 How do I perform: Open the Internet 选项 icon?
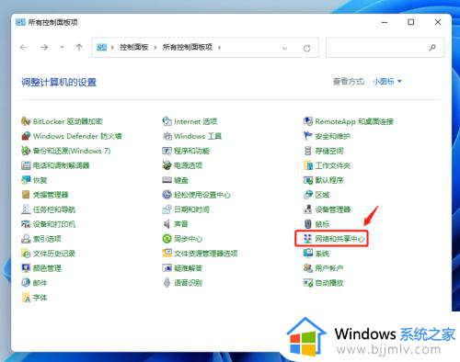click(167, 121)
